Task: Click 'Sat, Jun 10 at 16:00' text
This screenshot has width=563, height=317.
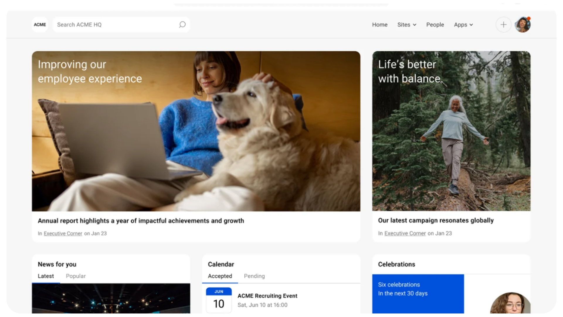Action: click(x=262, y=305)
